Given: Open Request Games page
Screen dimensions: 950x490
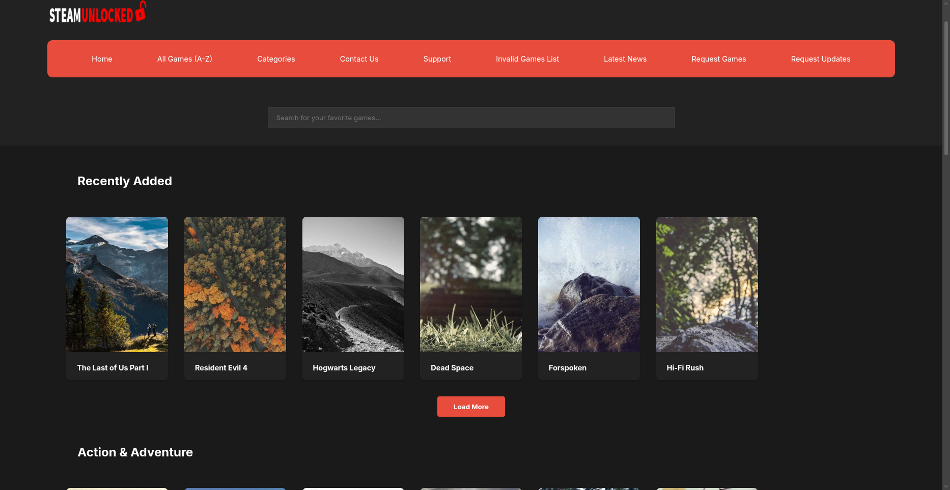Looking at the screenshot, I should point(719,59).
